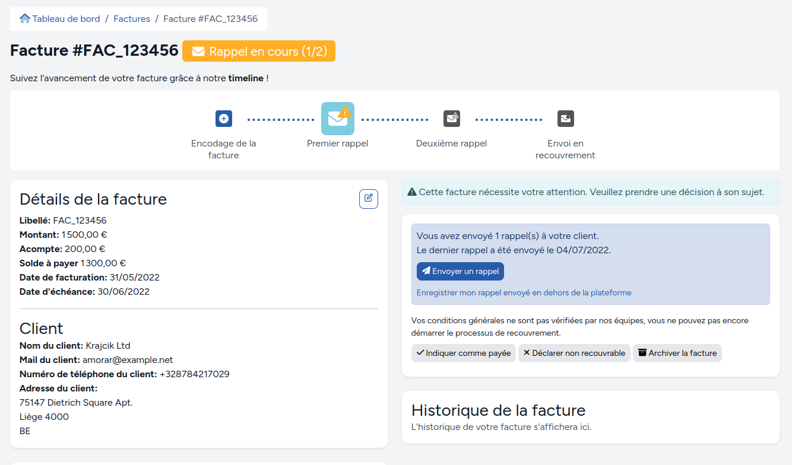Click the Encodage de la facture label

(x=224, y=149)
